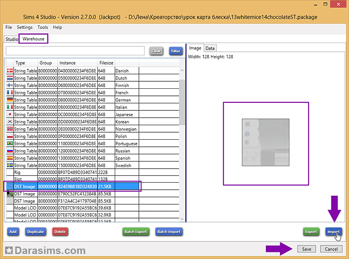Screen dimensions: 349x259
Task: Click the Swedish flag icon
Action: (x=9, y=165)
